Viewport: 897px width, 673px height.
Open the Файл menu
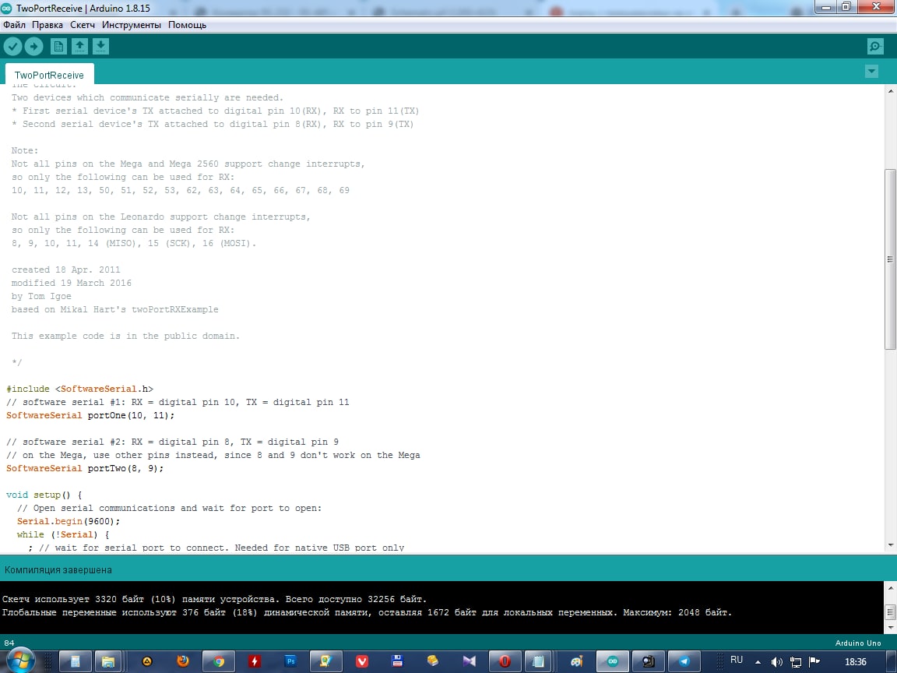14,25
